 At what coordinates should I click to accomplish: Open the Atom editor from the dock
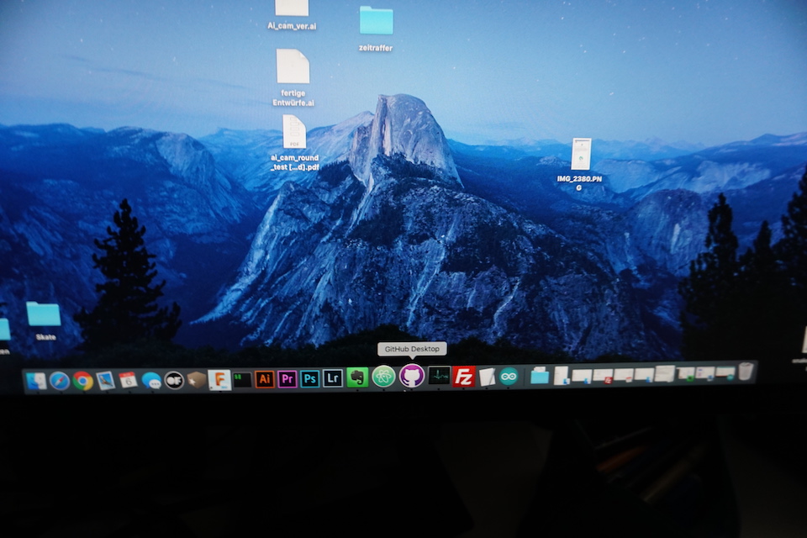click(x=383, y=377)
